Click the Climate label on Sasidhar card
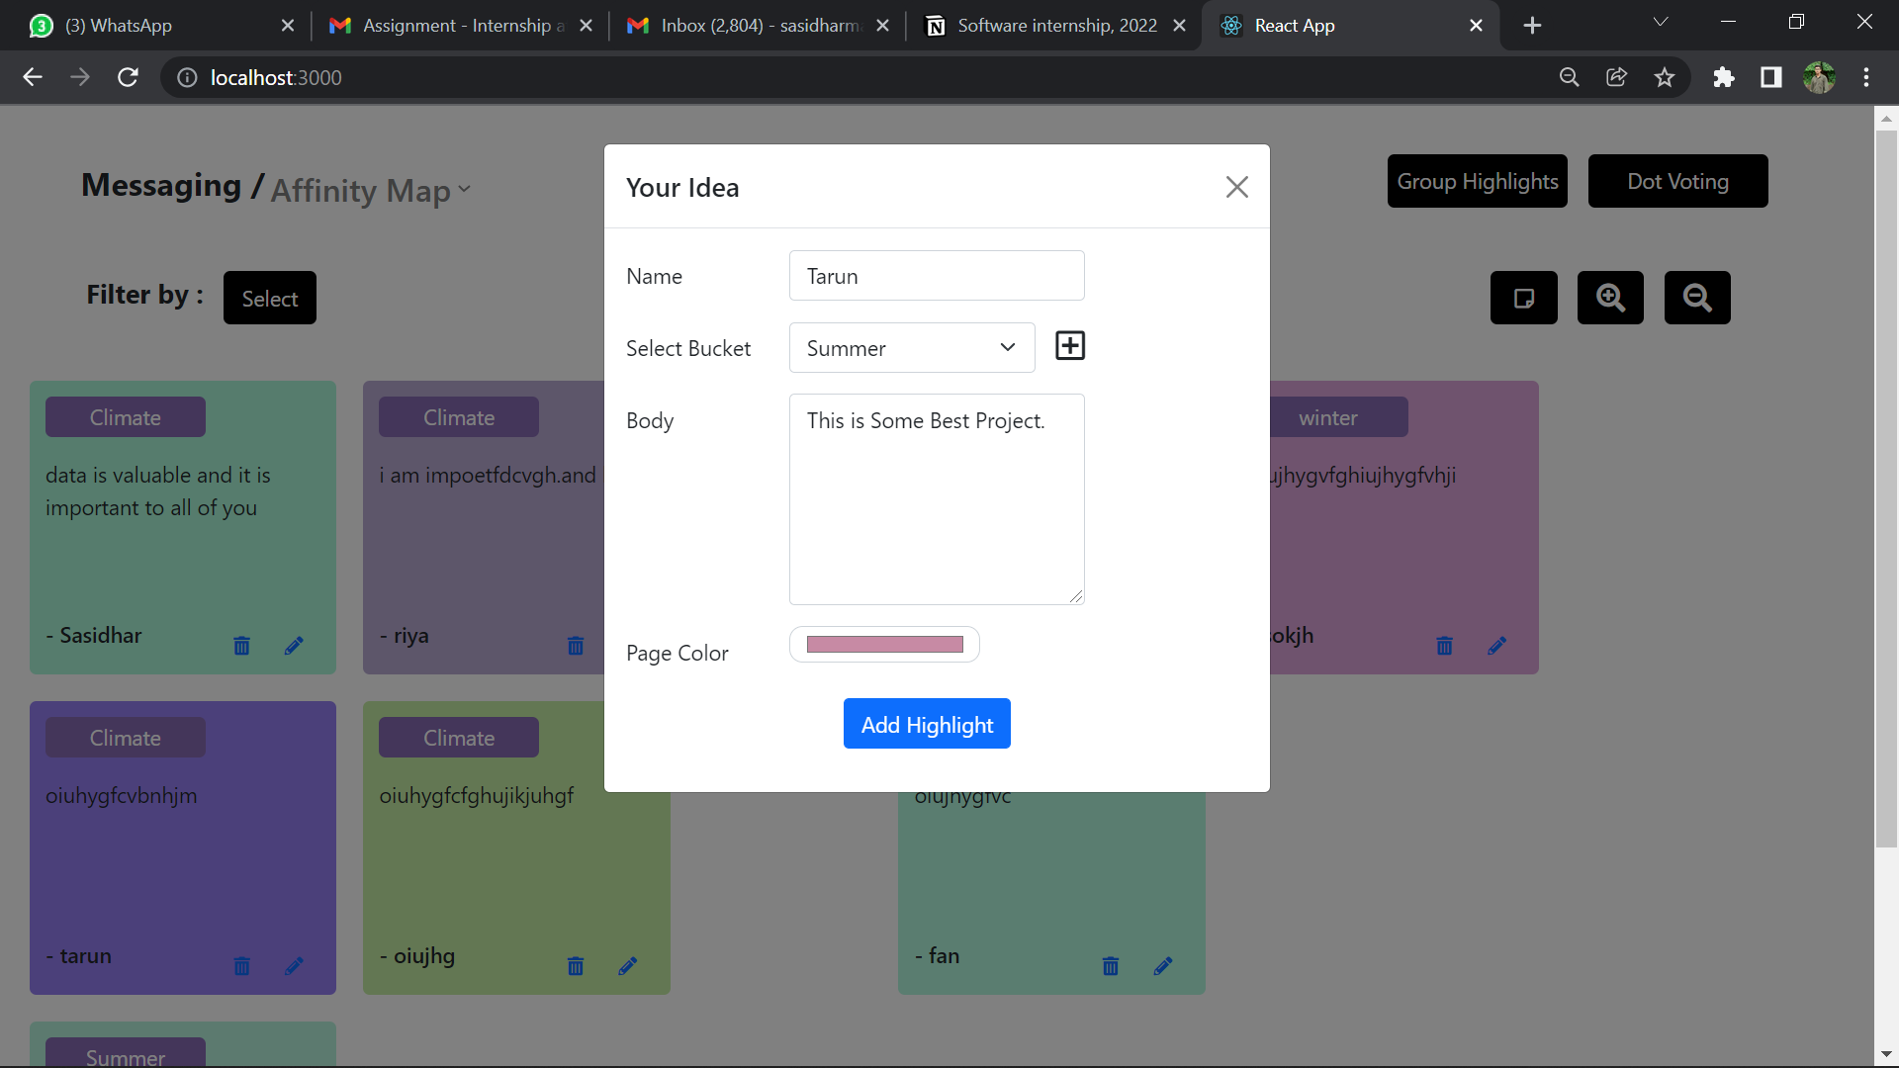1899x1068 pixels. pos(126,417)
